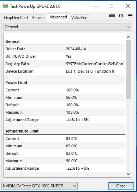Select Temperature Limit Maximum value 90.0°C

pyautogui.click(x=72, y=161)
